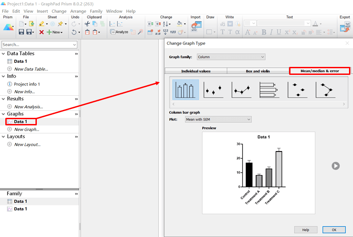Choose the horizontal bar graph type icon

[269, 89]
